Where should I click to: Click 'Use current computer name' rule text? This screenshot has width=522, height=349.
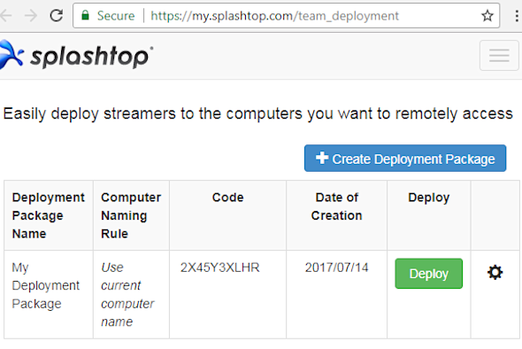pos(127,295)
